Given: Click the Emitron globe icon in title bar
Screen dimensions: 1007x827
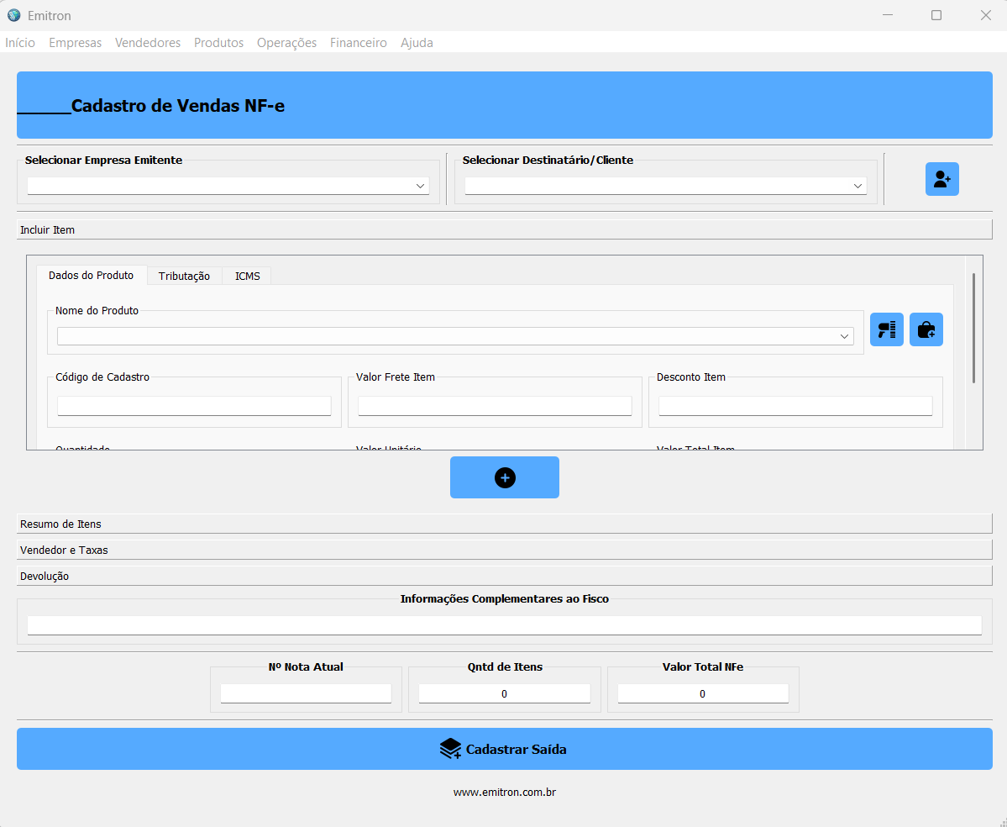Looking at the screenshot, I should [13, 15].
